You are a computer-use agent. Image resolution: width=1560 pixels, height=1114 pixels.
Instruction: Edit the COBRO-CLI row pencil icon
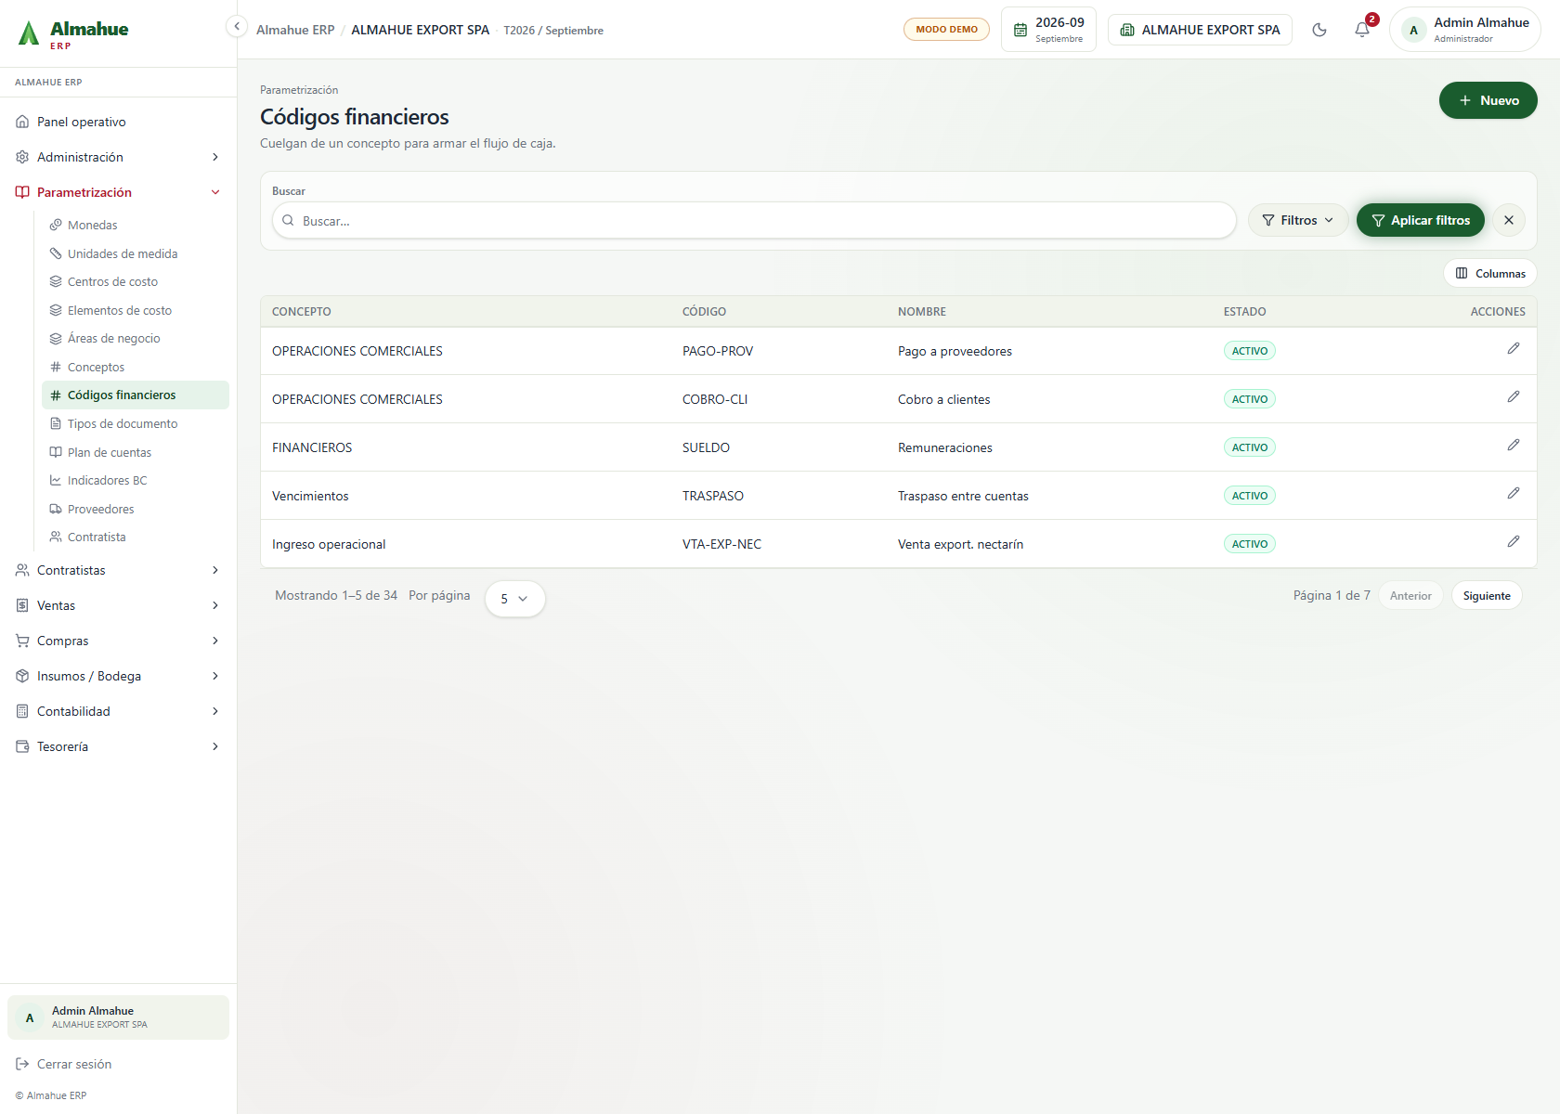point(1513,397)
